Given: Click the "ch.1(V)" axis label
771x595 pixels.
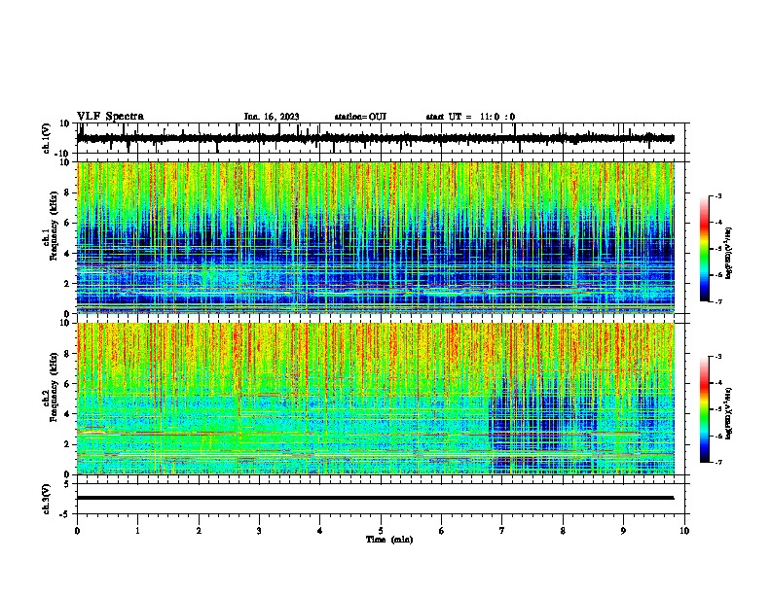Looking at the screenshot, I should tap(47, 138).
